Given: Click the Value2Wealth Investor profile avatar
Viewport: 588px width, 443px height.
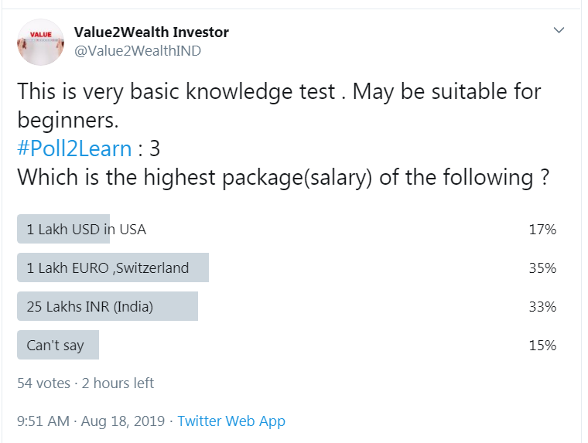Looking at the screenshot, I should (40, 42).
